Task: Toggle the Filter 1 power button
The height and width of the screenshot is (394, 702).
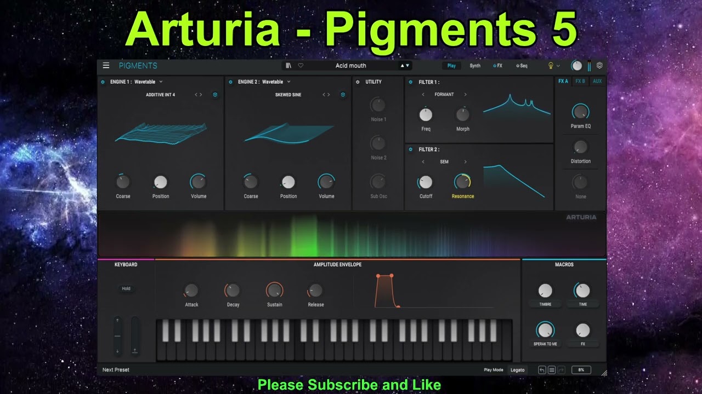Action: click(411, 82)
